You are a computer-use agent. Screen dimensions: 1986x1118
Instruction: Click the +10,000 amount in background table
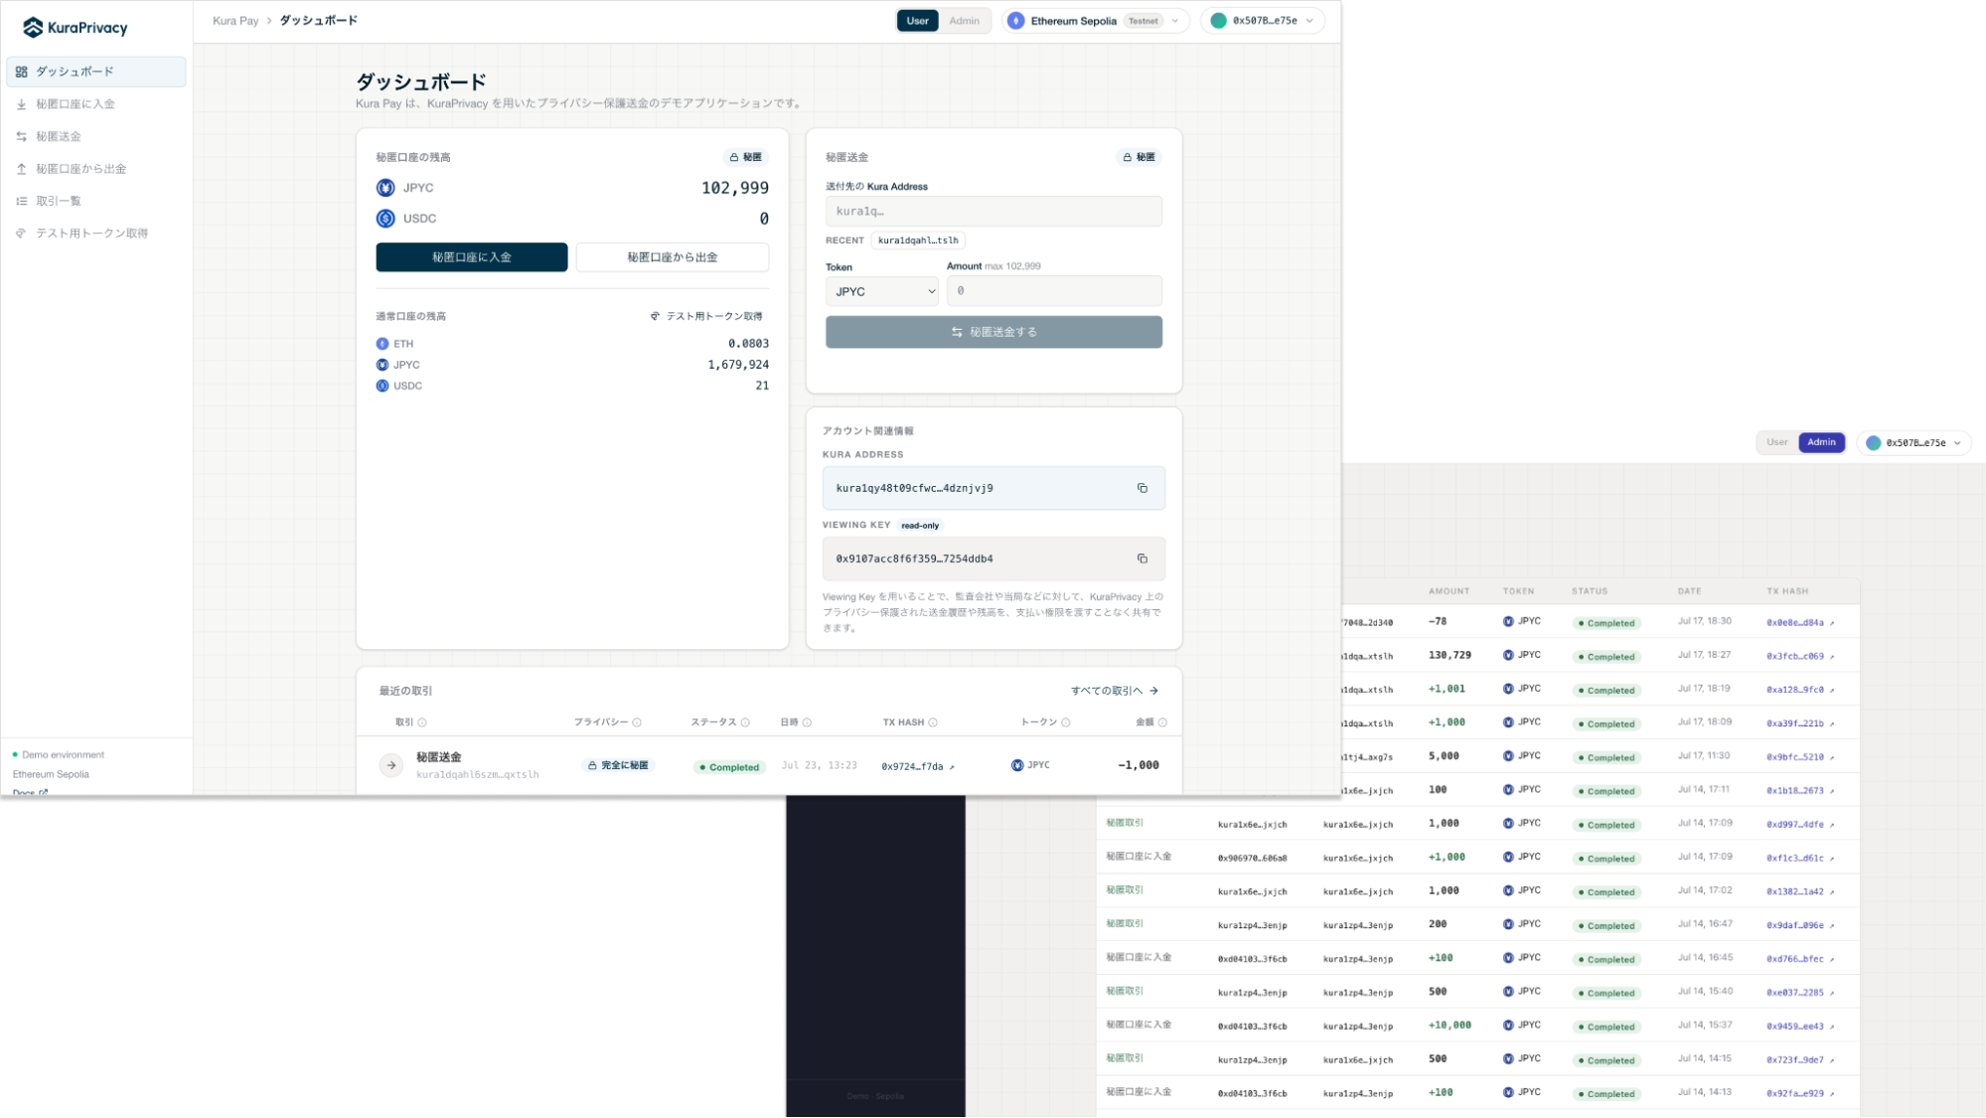click(1450, 1026)
